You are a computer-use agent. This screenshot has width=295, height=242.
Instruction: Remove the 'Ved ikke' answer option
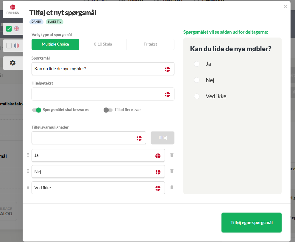click(x=172, y=188)
